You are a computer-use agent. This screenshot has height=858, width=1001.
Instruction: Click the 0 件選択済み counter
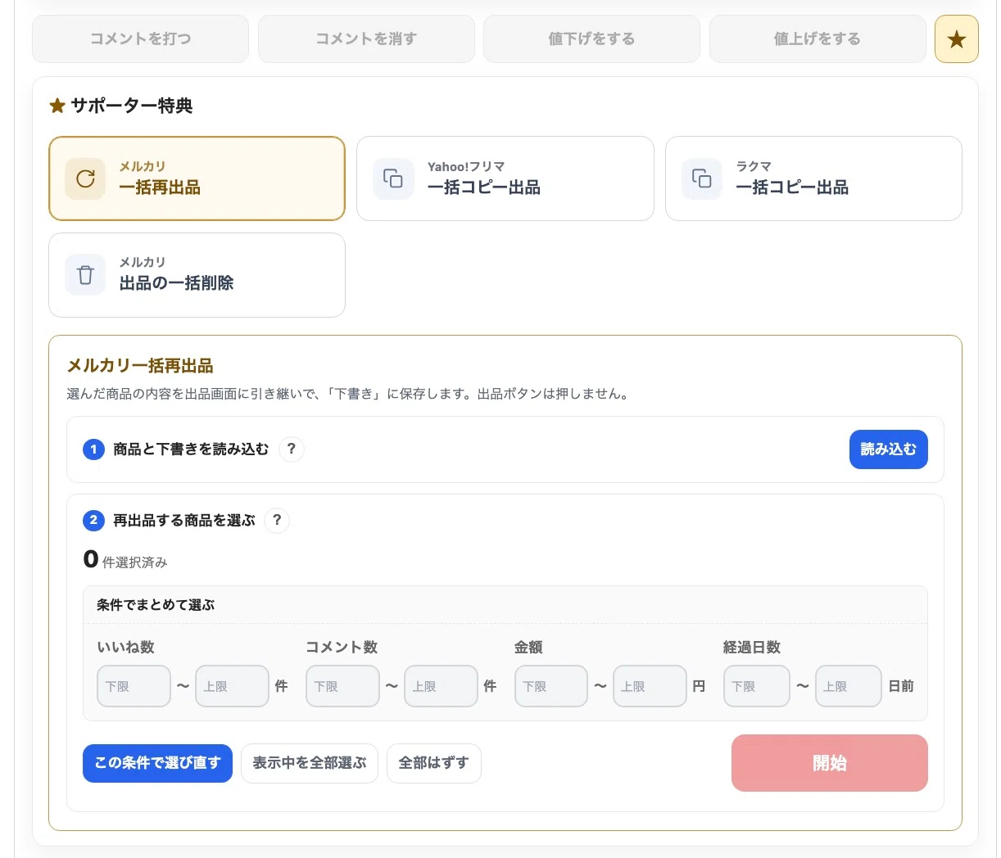pos(125,560)
